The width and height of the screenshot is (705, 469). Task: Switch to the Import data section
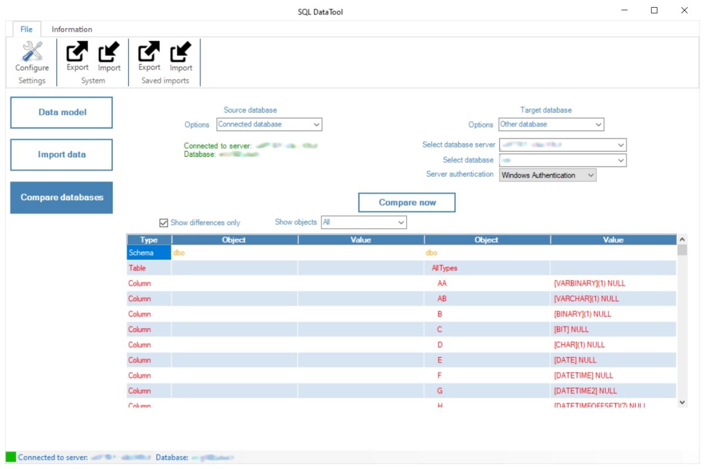(61, 154)
